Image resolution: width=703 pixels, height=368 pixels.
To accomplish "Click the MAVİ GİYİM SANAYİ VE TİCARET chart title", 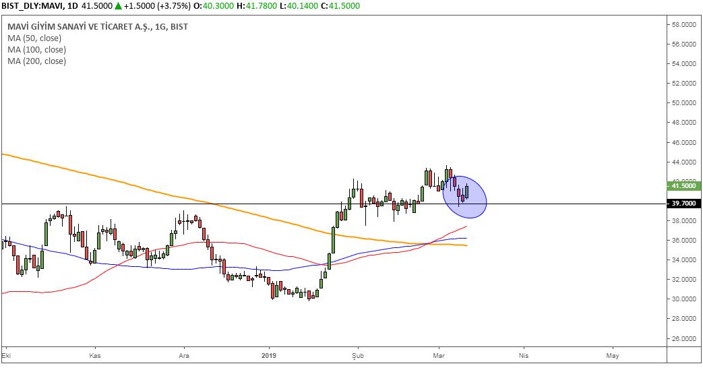I will 98,27.
